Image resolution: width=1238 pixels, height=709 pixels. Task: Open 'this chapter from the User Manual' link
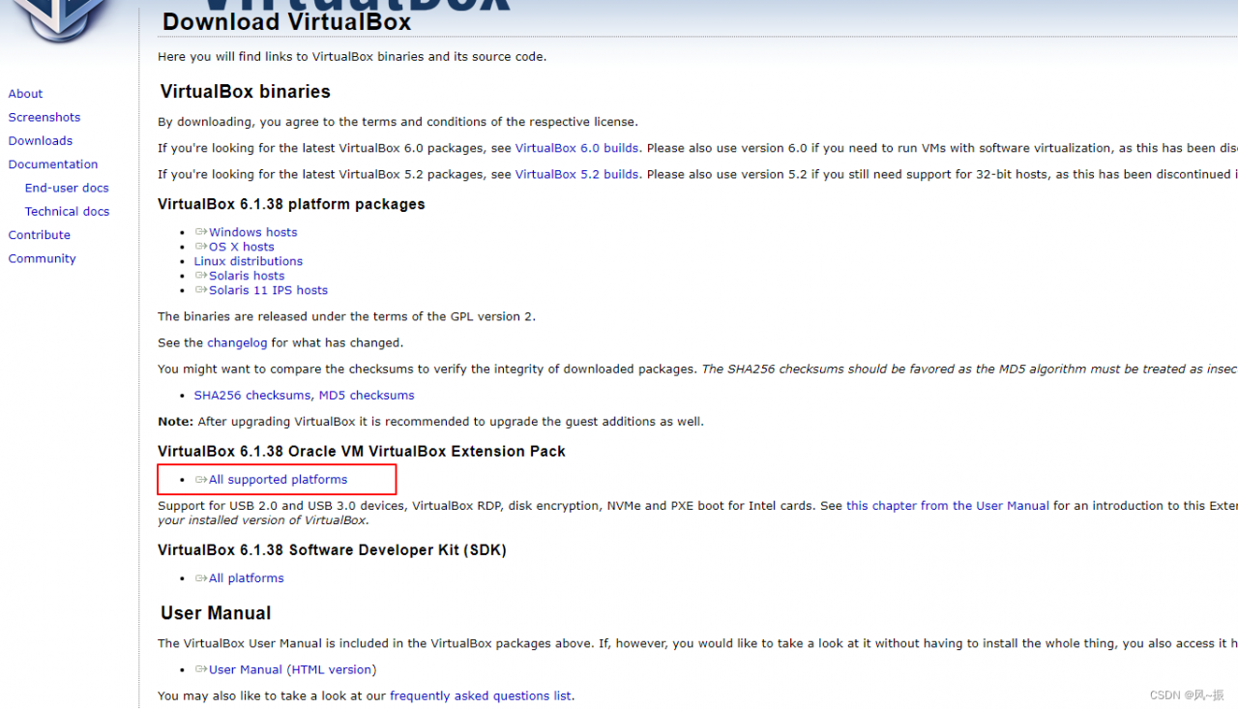[948, 506]
